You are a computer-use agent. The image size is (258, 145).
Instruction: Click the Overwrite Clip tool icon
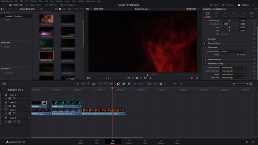106,84
